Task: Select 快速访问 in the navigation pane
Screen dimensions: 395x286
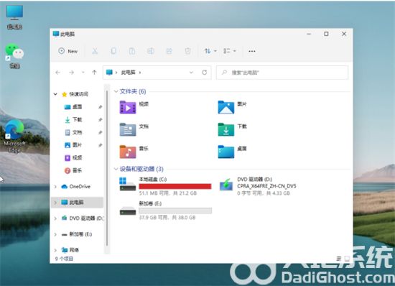Action: tap(78, 94)
